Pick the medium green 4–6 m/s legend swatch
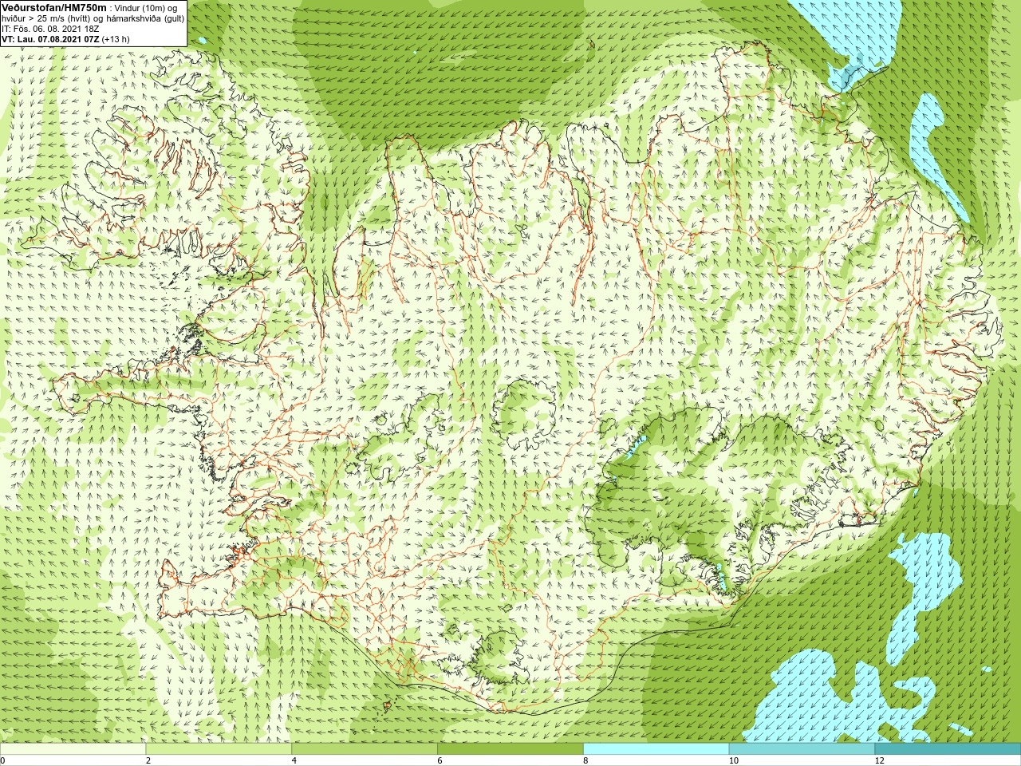This screenshot has height=766, width=1021. (x=365, y=749)
